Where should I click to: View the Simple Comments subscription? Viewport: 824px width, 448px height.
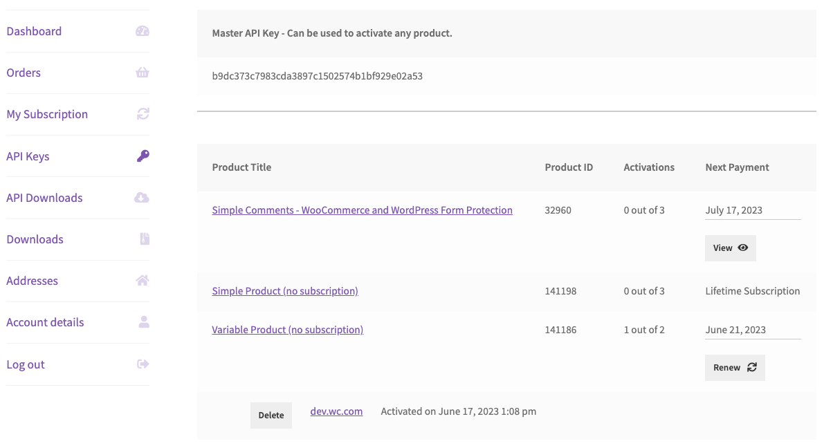click(x=730, y=248)
